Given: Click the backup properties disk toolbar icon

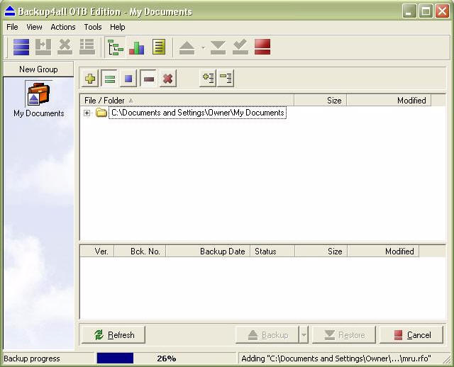Looking at the screenshot, I should coord(43,47).
